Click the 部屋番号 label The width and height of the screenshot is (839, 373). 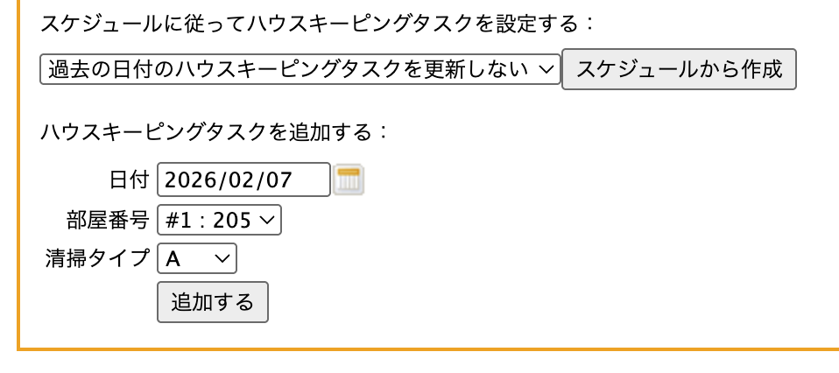point(107,220)
